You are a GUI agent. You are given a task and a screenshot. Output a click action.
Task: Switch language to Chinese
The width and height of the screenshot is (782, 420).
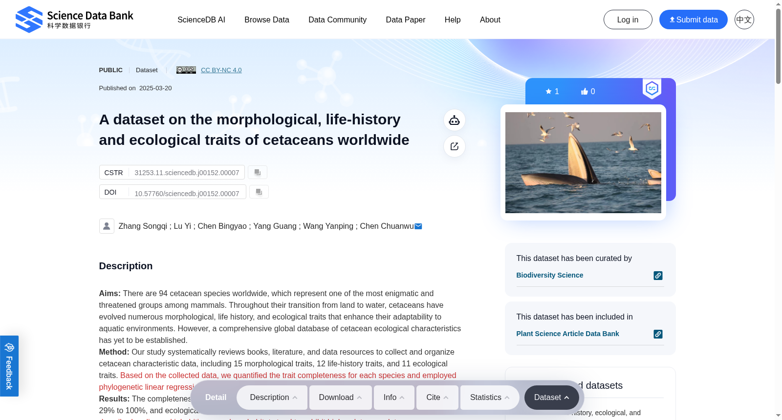pyautogui.click(x=744, y=20)
